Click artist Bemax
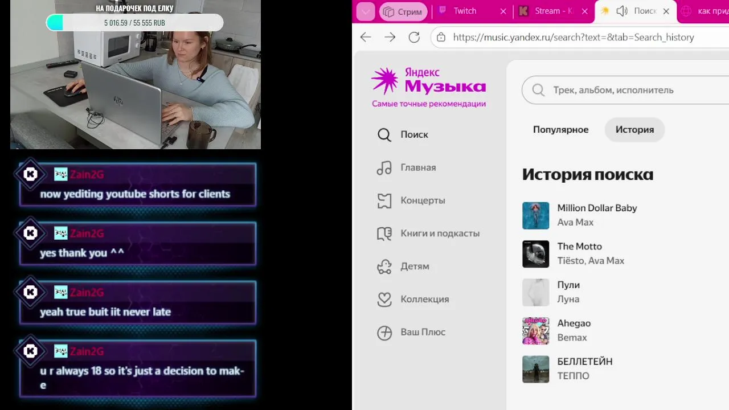 point(572,338)
